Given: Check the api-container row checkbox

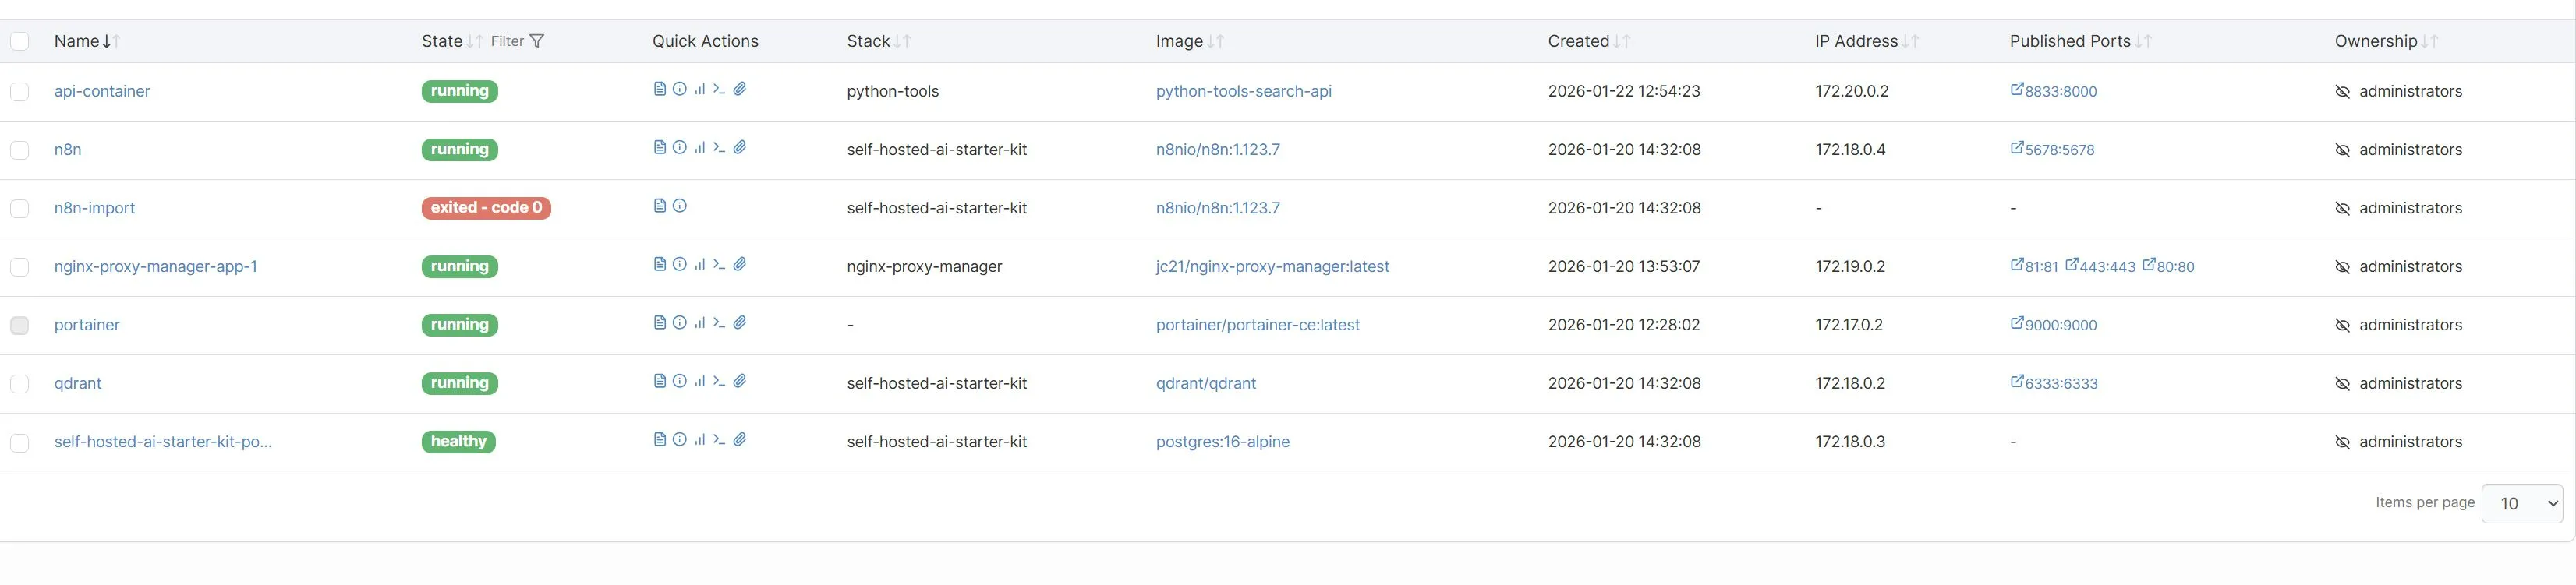Looking at the screenshot, I should (20, 92).
